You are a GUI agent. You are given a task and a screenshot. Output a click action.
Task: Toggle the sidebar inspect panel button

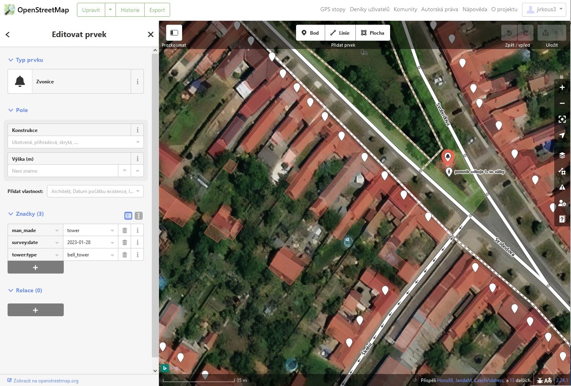coord(174,33)
